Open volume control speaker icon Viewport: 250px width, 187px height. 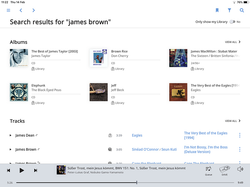240,169
